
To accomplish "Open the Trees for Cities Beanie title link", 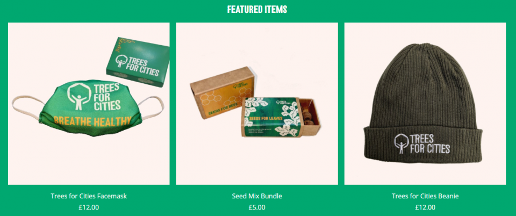I will coord(425,196).
